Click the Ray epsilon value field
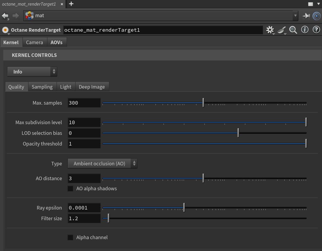This screenshot has height=251, width=322. click(x=84, y=208)
